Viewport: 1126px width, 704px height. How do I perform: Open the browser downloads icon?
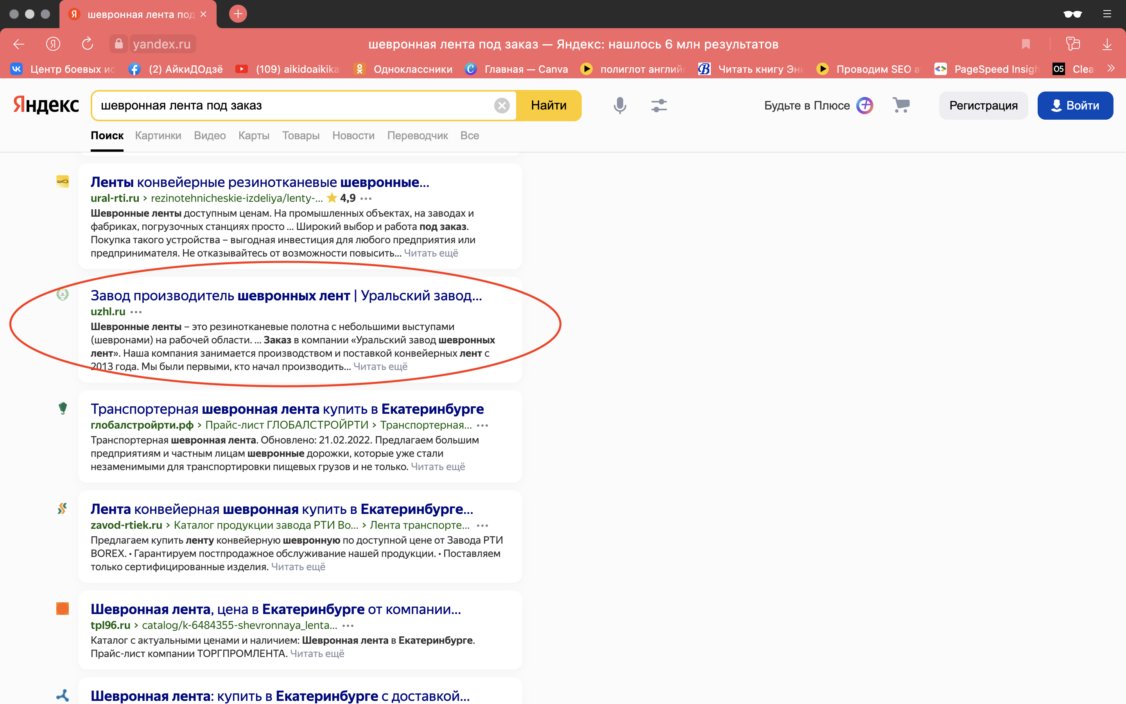pyautogui.click(x=1107, y=44)
